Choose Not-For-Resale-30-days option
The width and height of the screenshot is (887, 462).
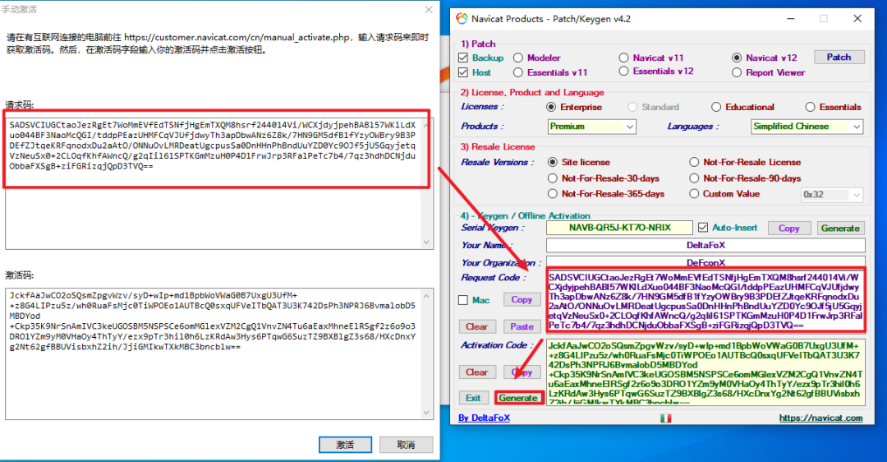click(553, 178)
